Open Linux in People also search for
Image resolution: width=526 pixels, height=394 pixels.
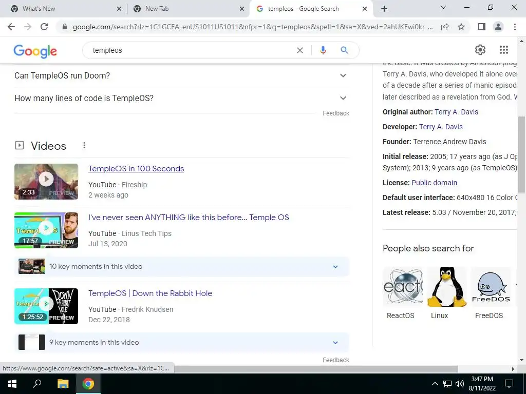[446, 293]
